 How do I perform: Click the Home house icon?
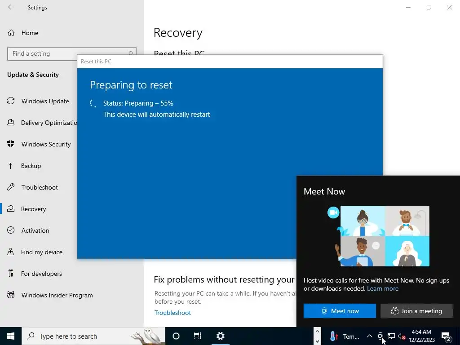[11, 32]
